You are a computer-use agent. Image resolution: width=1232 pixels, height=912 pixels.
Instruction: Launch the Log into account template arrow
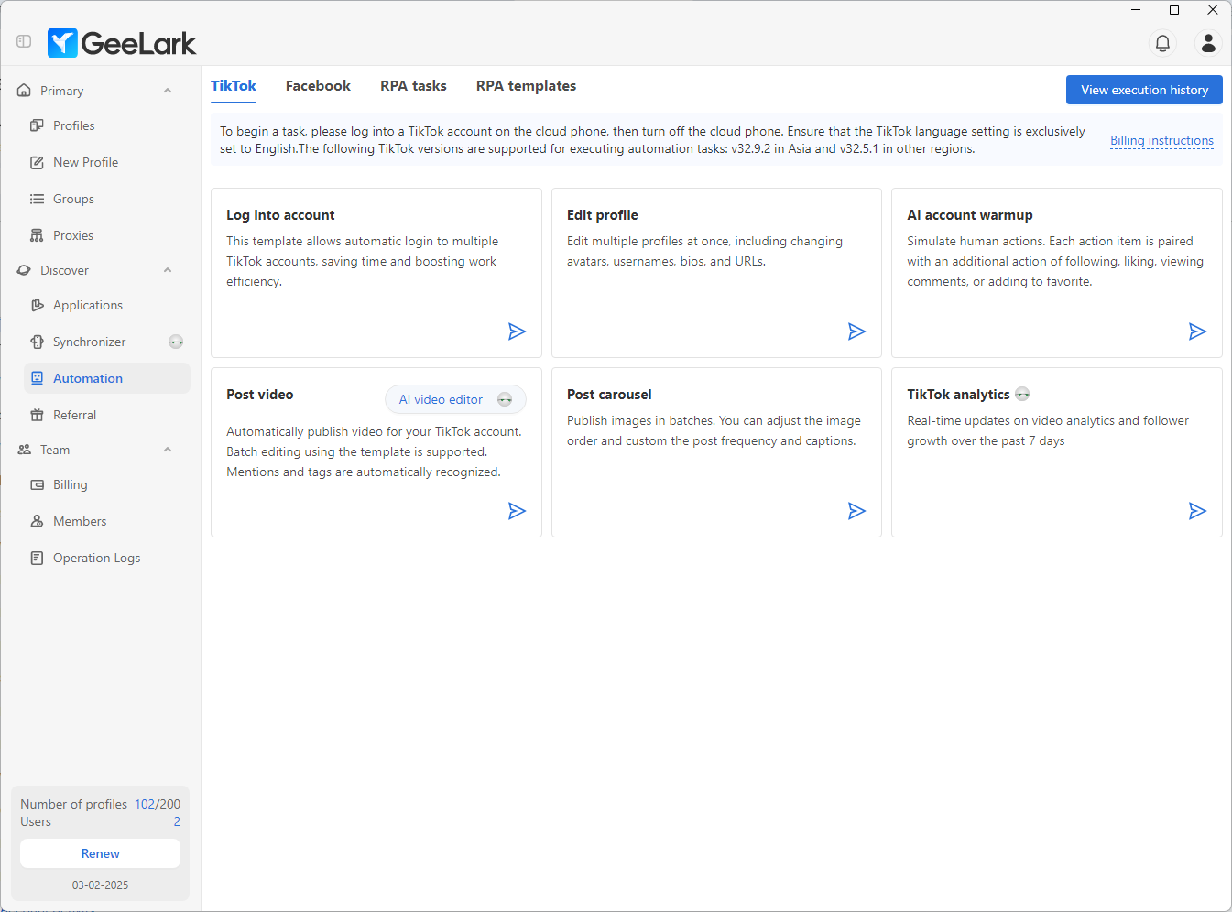pos(517,331)
